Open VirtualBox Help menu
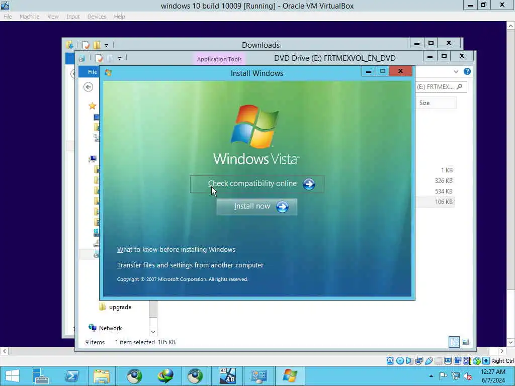Viewport: 515px width, 386px height. pyautogui.click(x=119, y=17)
